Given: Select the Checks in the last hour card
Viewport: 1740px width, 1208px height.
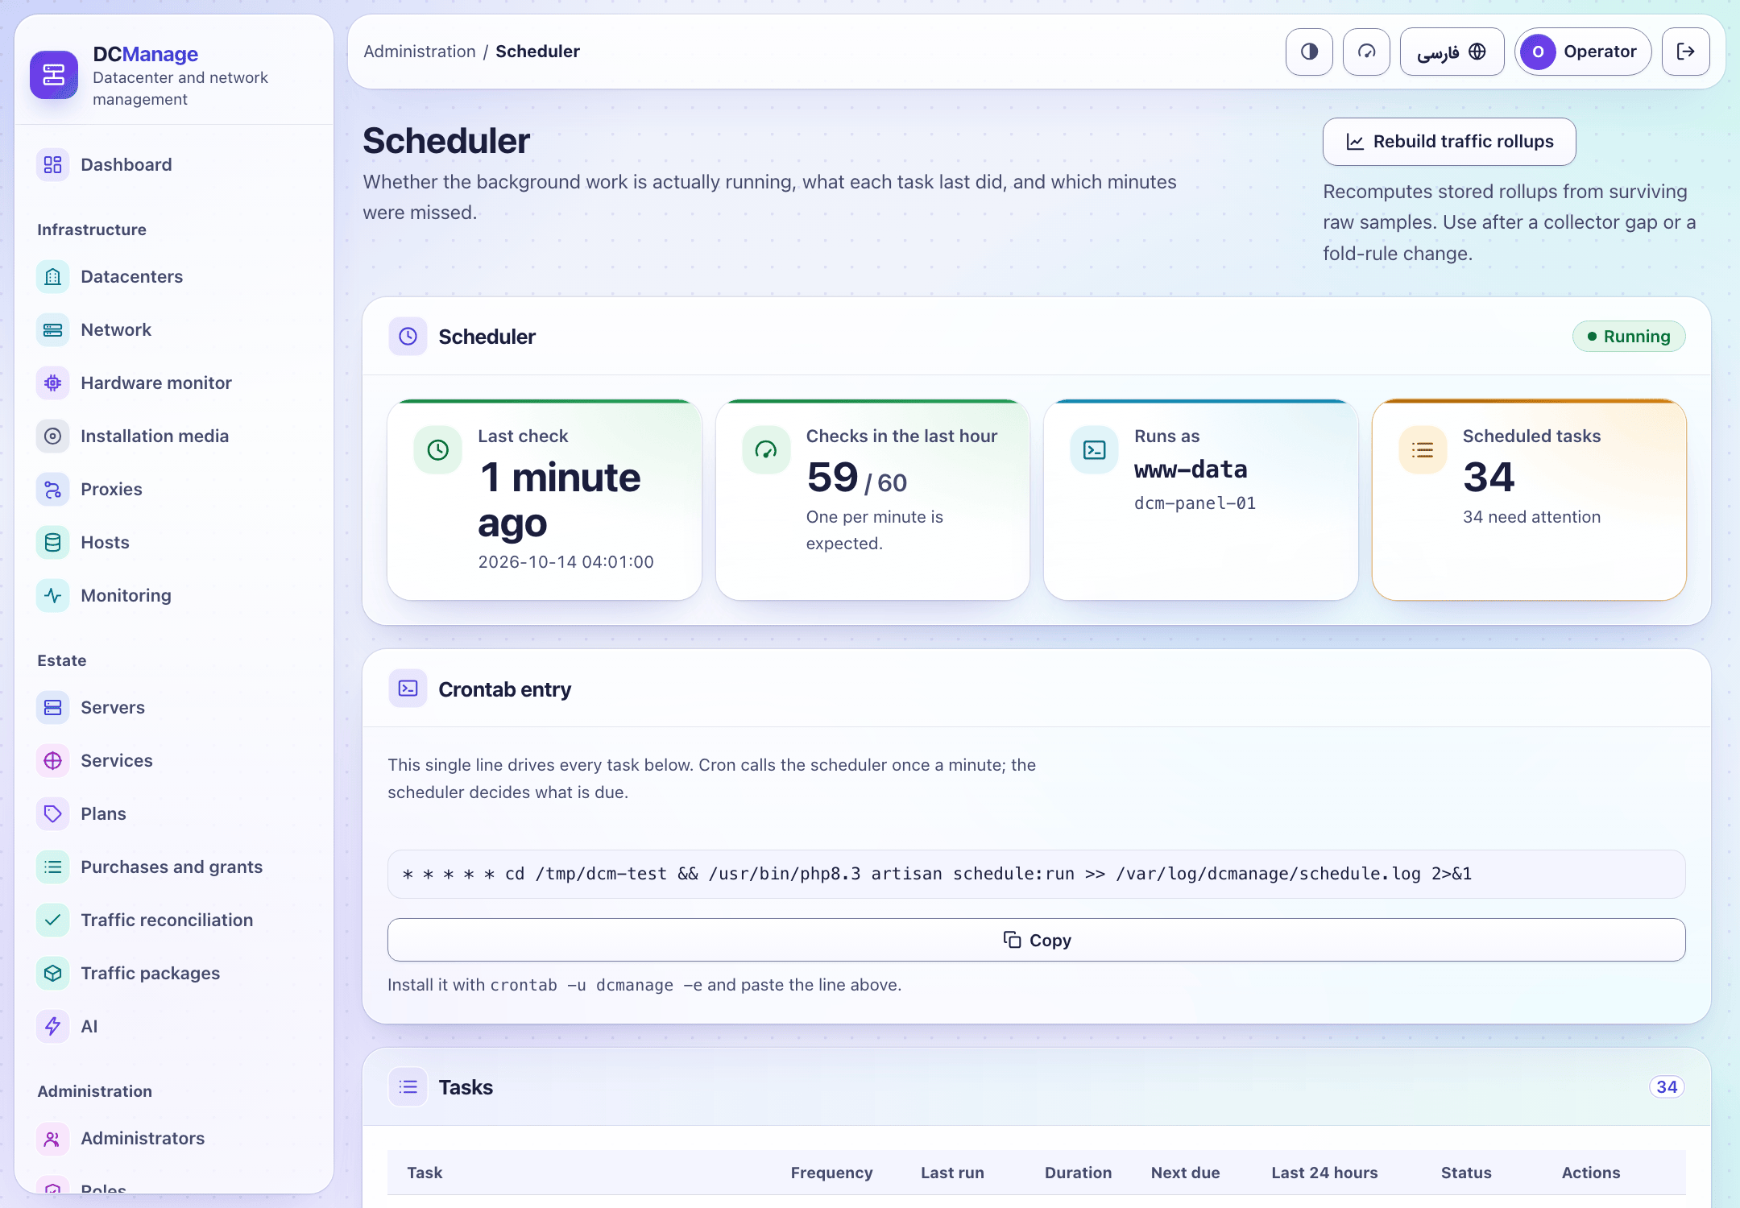Looking at the screenshot, I should 872,500.
